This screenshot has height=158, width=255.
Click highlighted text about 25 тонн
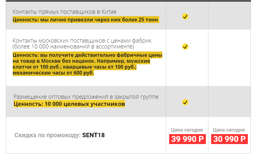tap(86, 20)
